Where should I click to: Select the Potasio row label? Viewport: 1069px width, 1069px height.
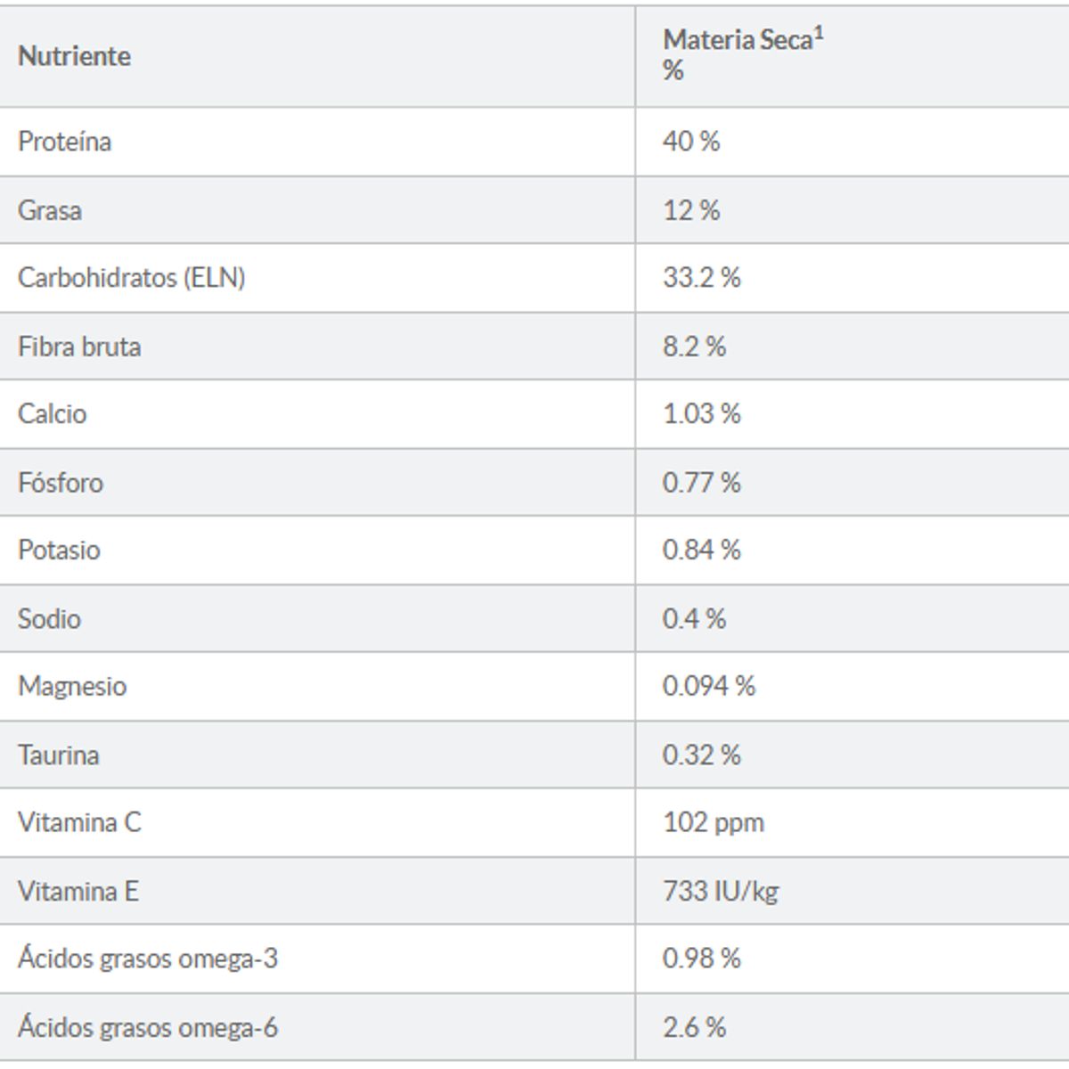click(x=59, y=550)
